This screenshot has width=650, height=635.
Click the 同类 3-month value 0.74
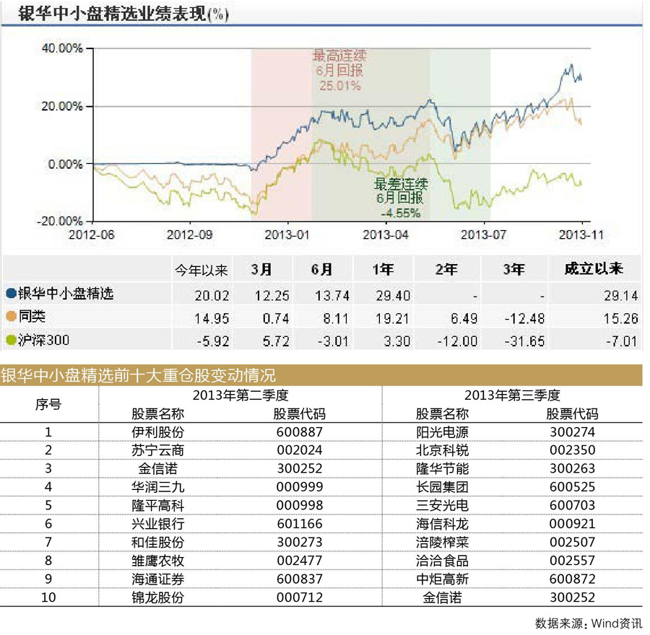click(276, 318)
